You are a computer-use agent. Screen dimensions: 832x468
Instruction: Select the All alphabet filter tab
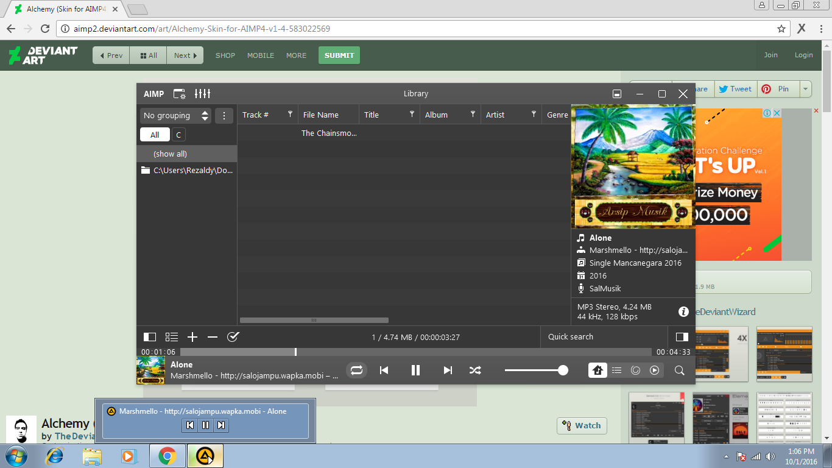(x=155, y=135)
